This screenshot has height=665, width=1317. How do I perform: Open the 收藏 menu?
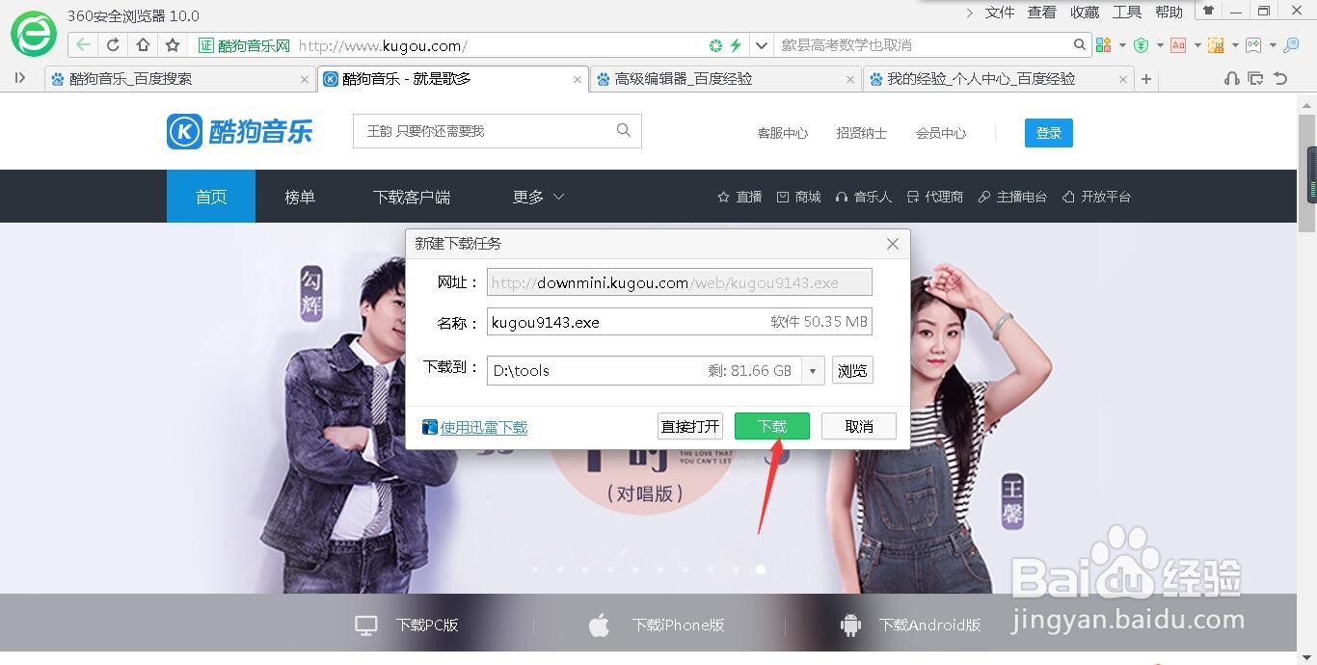[x=1085, y=13]
